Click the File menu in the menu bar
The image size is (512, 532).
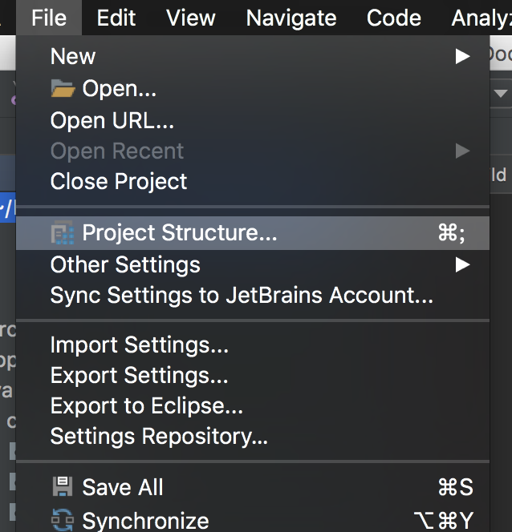coord(49,18)
